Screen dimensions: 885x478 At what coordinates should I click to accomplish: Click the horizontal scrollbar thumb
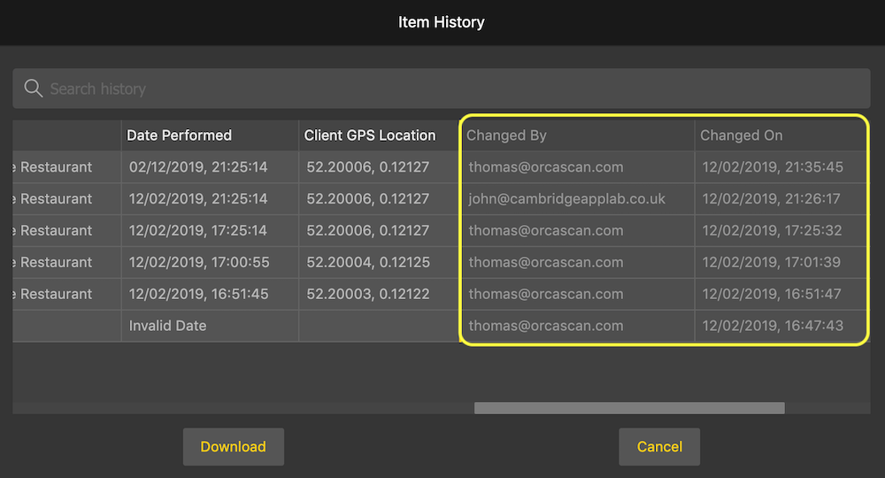629,408
